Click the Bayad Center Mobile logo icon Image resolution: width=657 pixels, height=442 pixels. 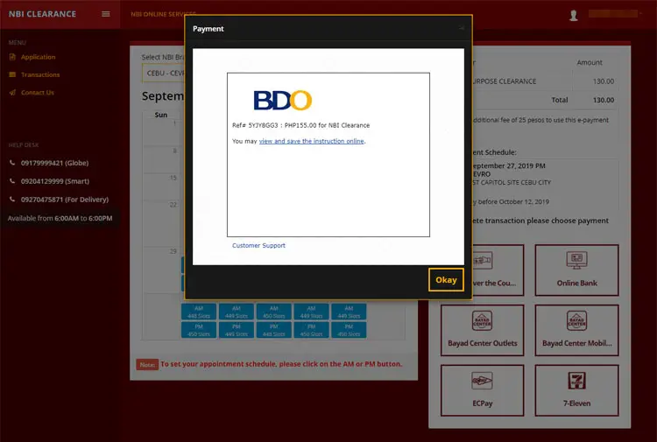(576, 320)
